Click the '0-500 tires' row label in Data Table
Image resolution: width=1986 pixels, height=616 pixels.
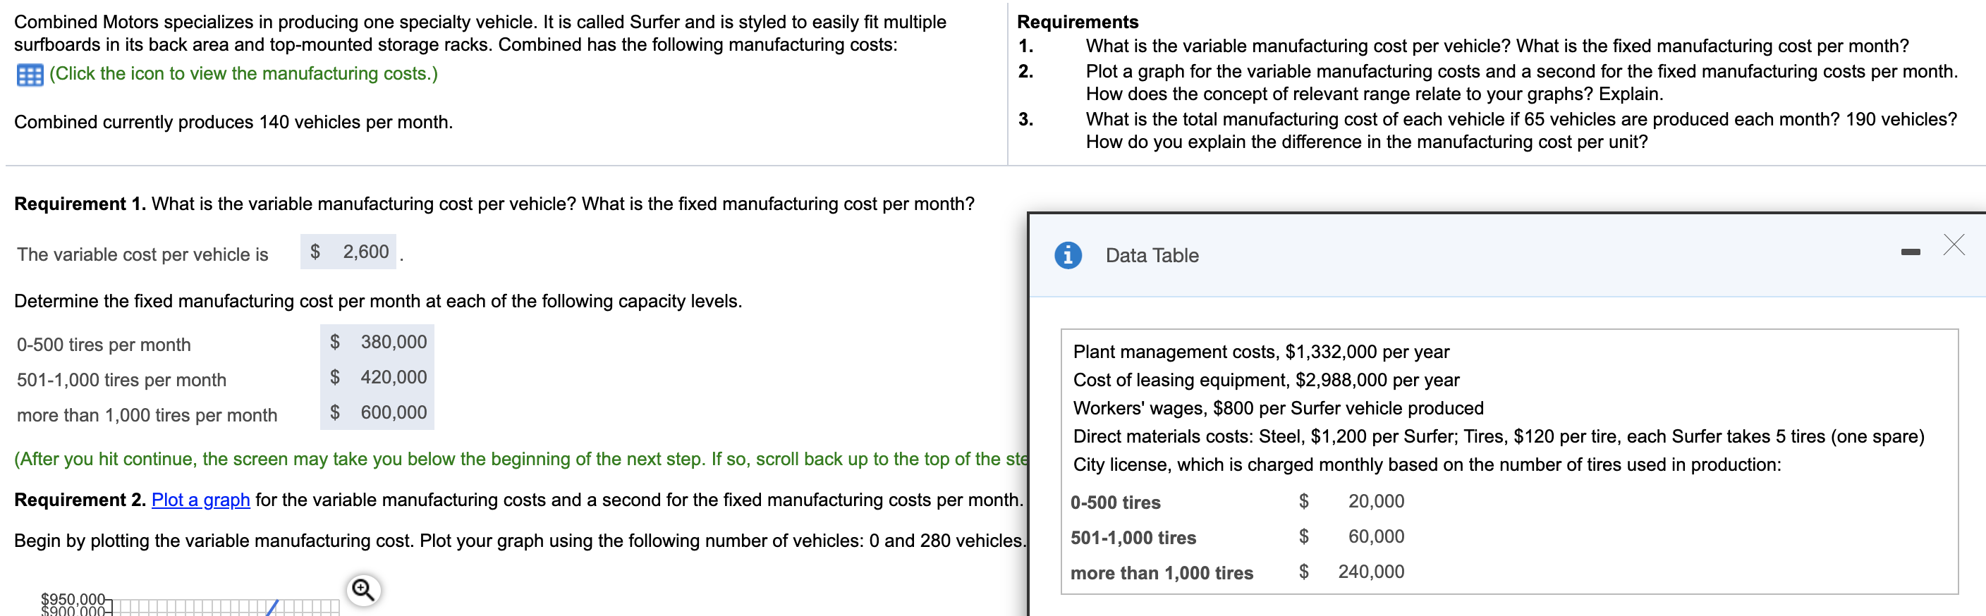[1115, 503]
